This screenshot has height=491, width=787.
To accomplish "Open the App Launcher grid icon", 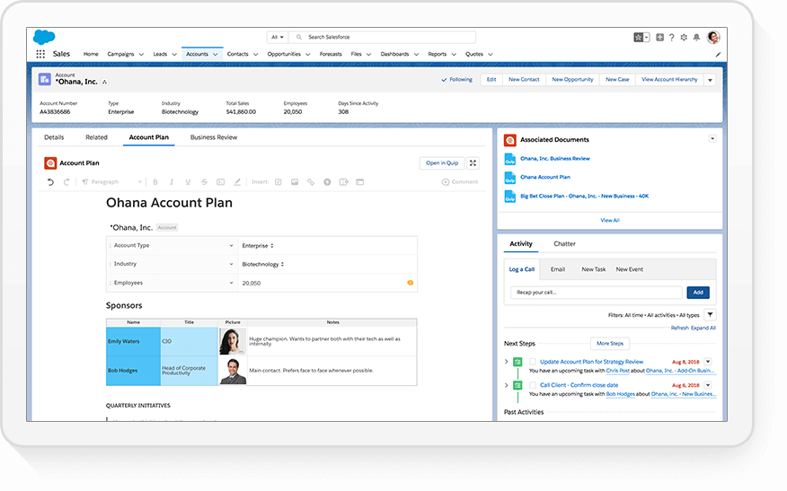I will tap(40, 54).
